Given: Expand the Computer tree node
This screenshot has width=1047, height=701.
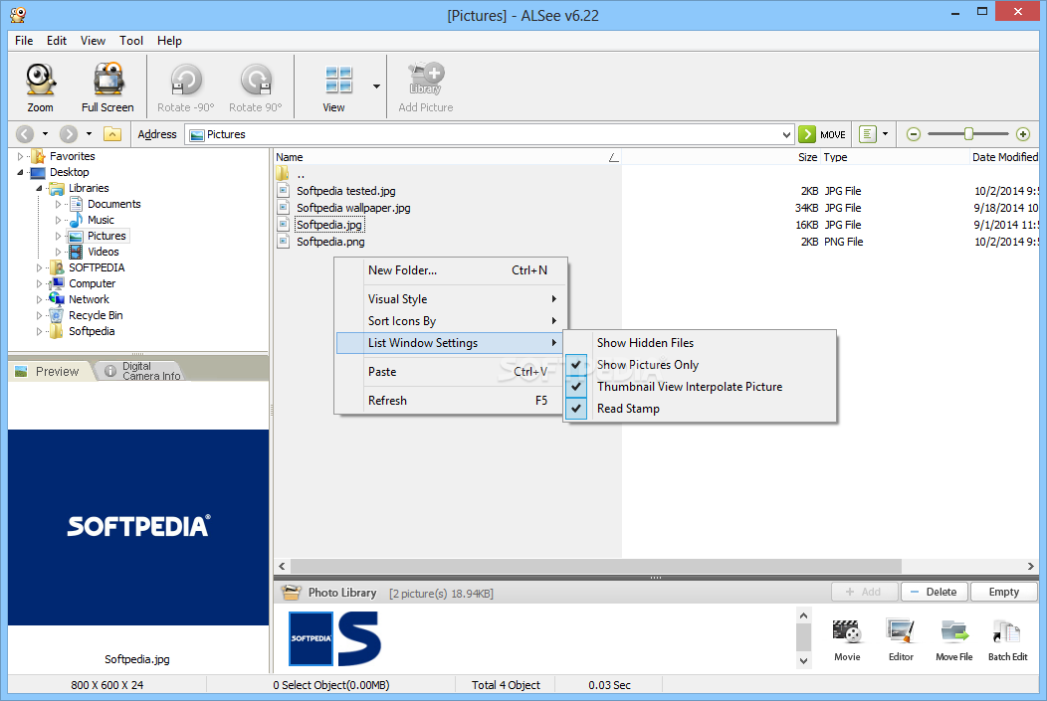Looking at the screenshot, I should (x=39, y=283).
